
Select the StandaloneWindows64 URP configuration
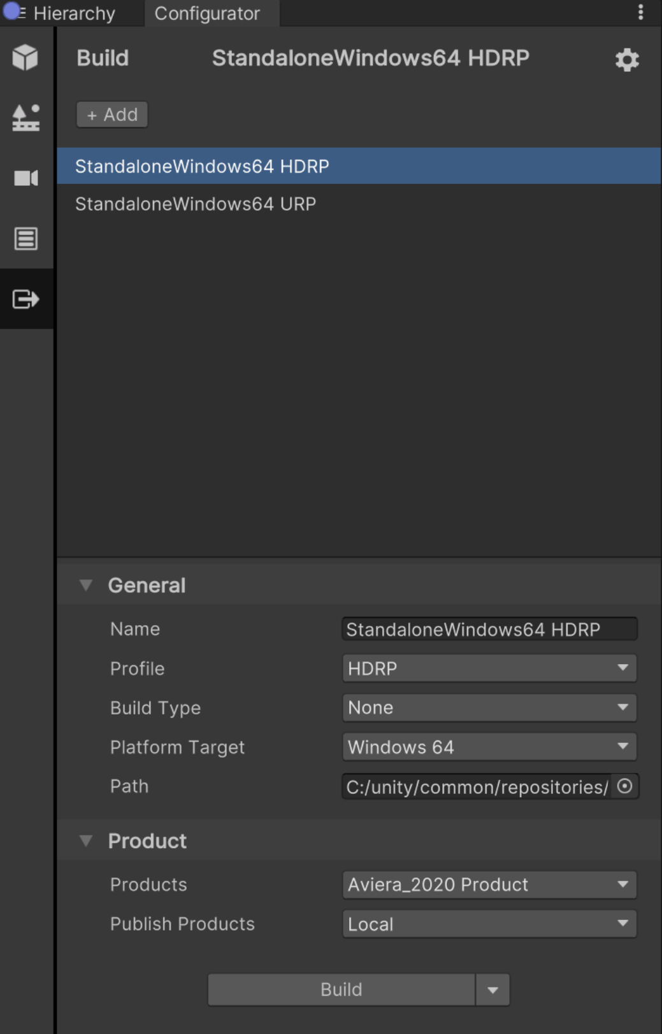tap(196, 203)
